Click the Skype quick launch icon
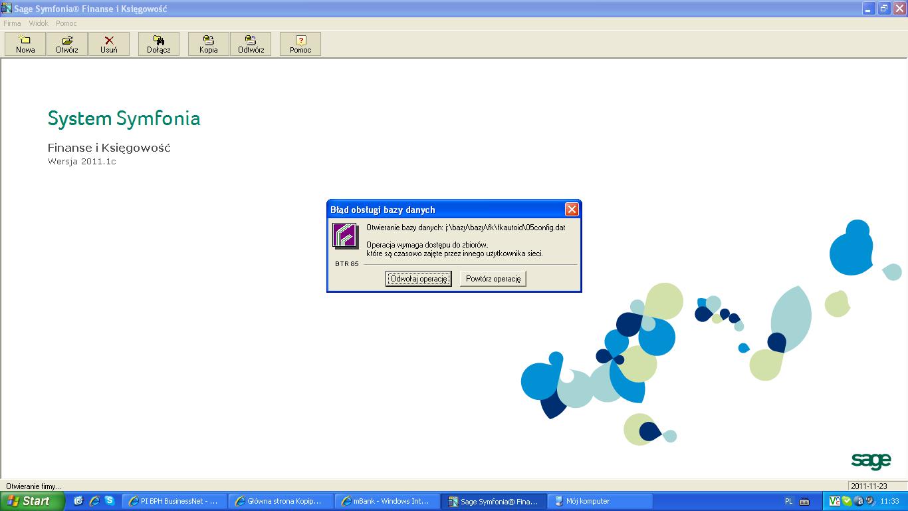The image size is (908, 511). [x=110, y=501]
